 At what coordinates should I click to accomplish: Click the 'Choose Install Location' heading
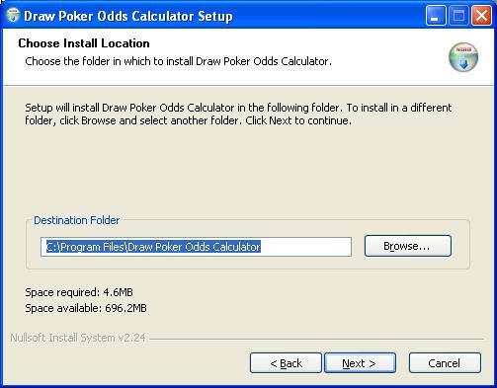84,43
